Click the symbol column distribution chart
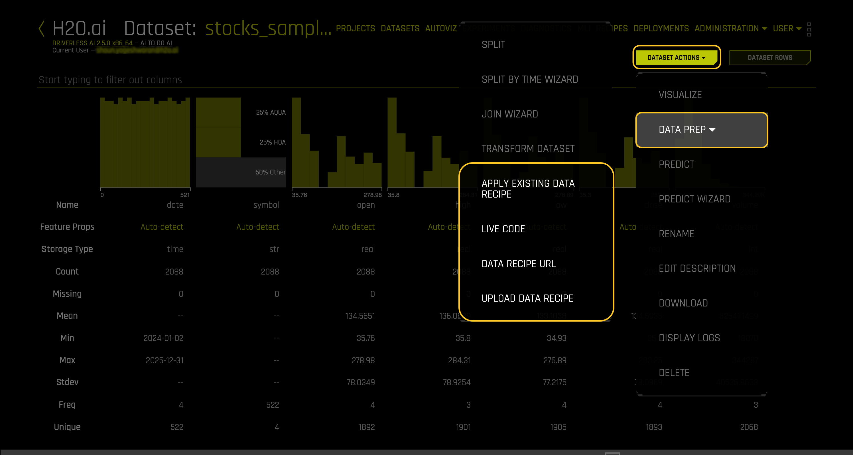The height and width of the screenshot is (455, 853). (241, 143)
